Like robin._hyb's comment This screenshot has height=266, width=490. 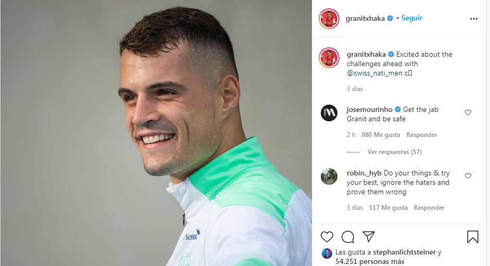(x=468, y=175)
